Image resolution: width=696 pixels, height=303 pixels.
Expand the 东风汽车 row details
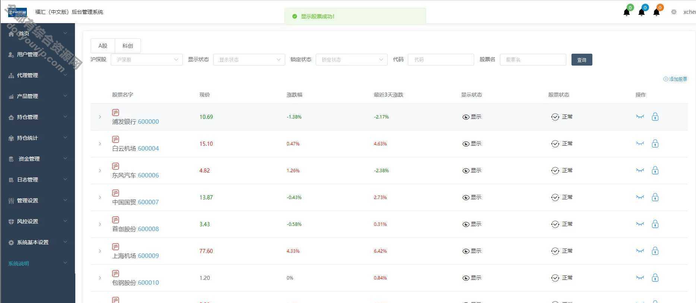point(100,171)
